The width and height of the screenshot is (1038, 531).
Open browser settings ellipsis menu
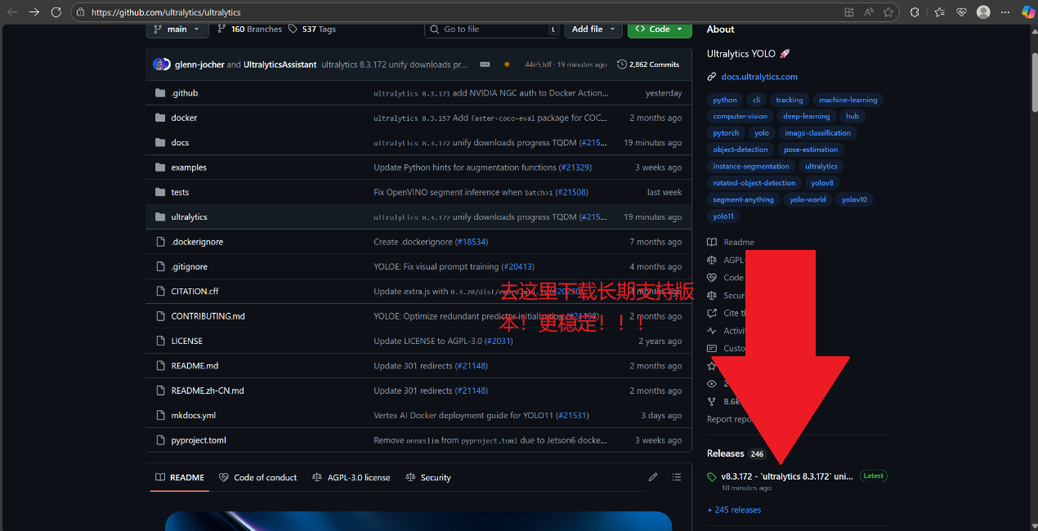[1006, 12]
